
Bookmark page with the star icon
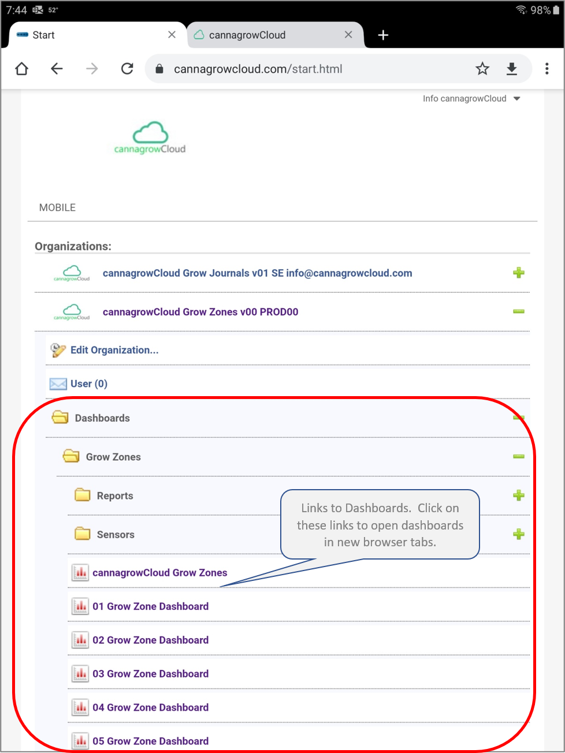tap(482, 69)
